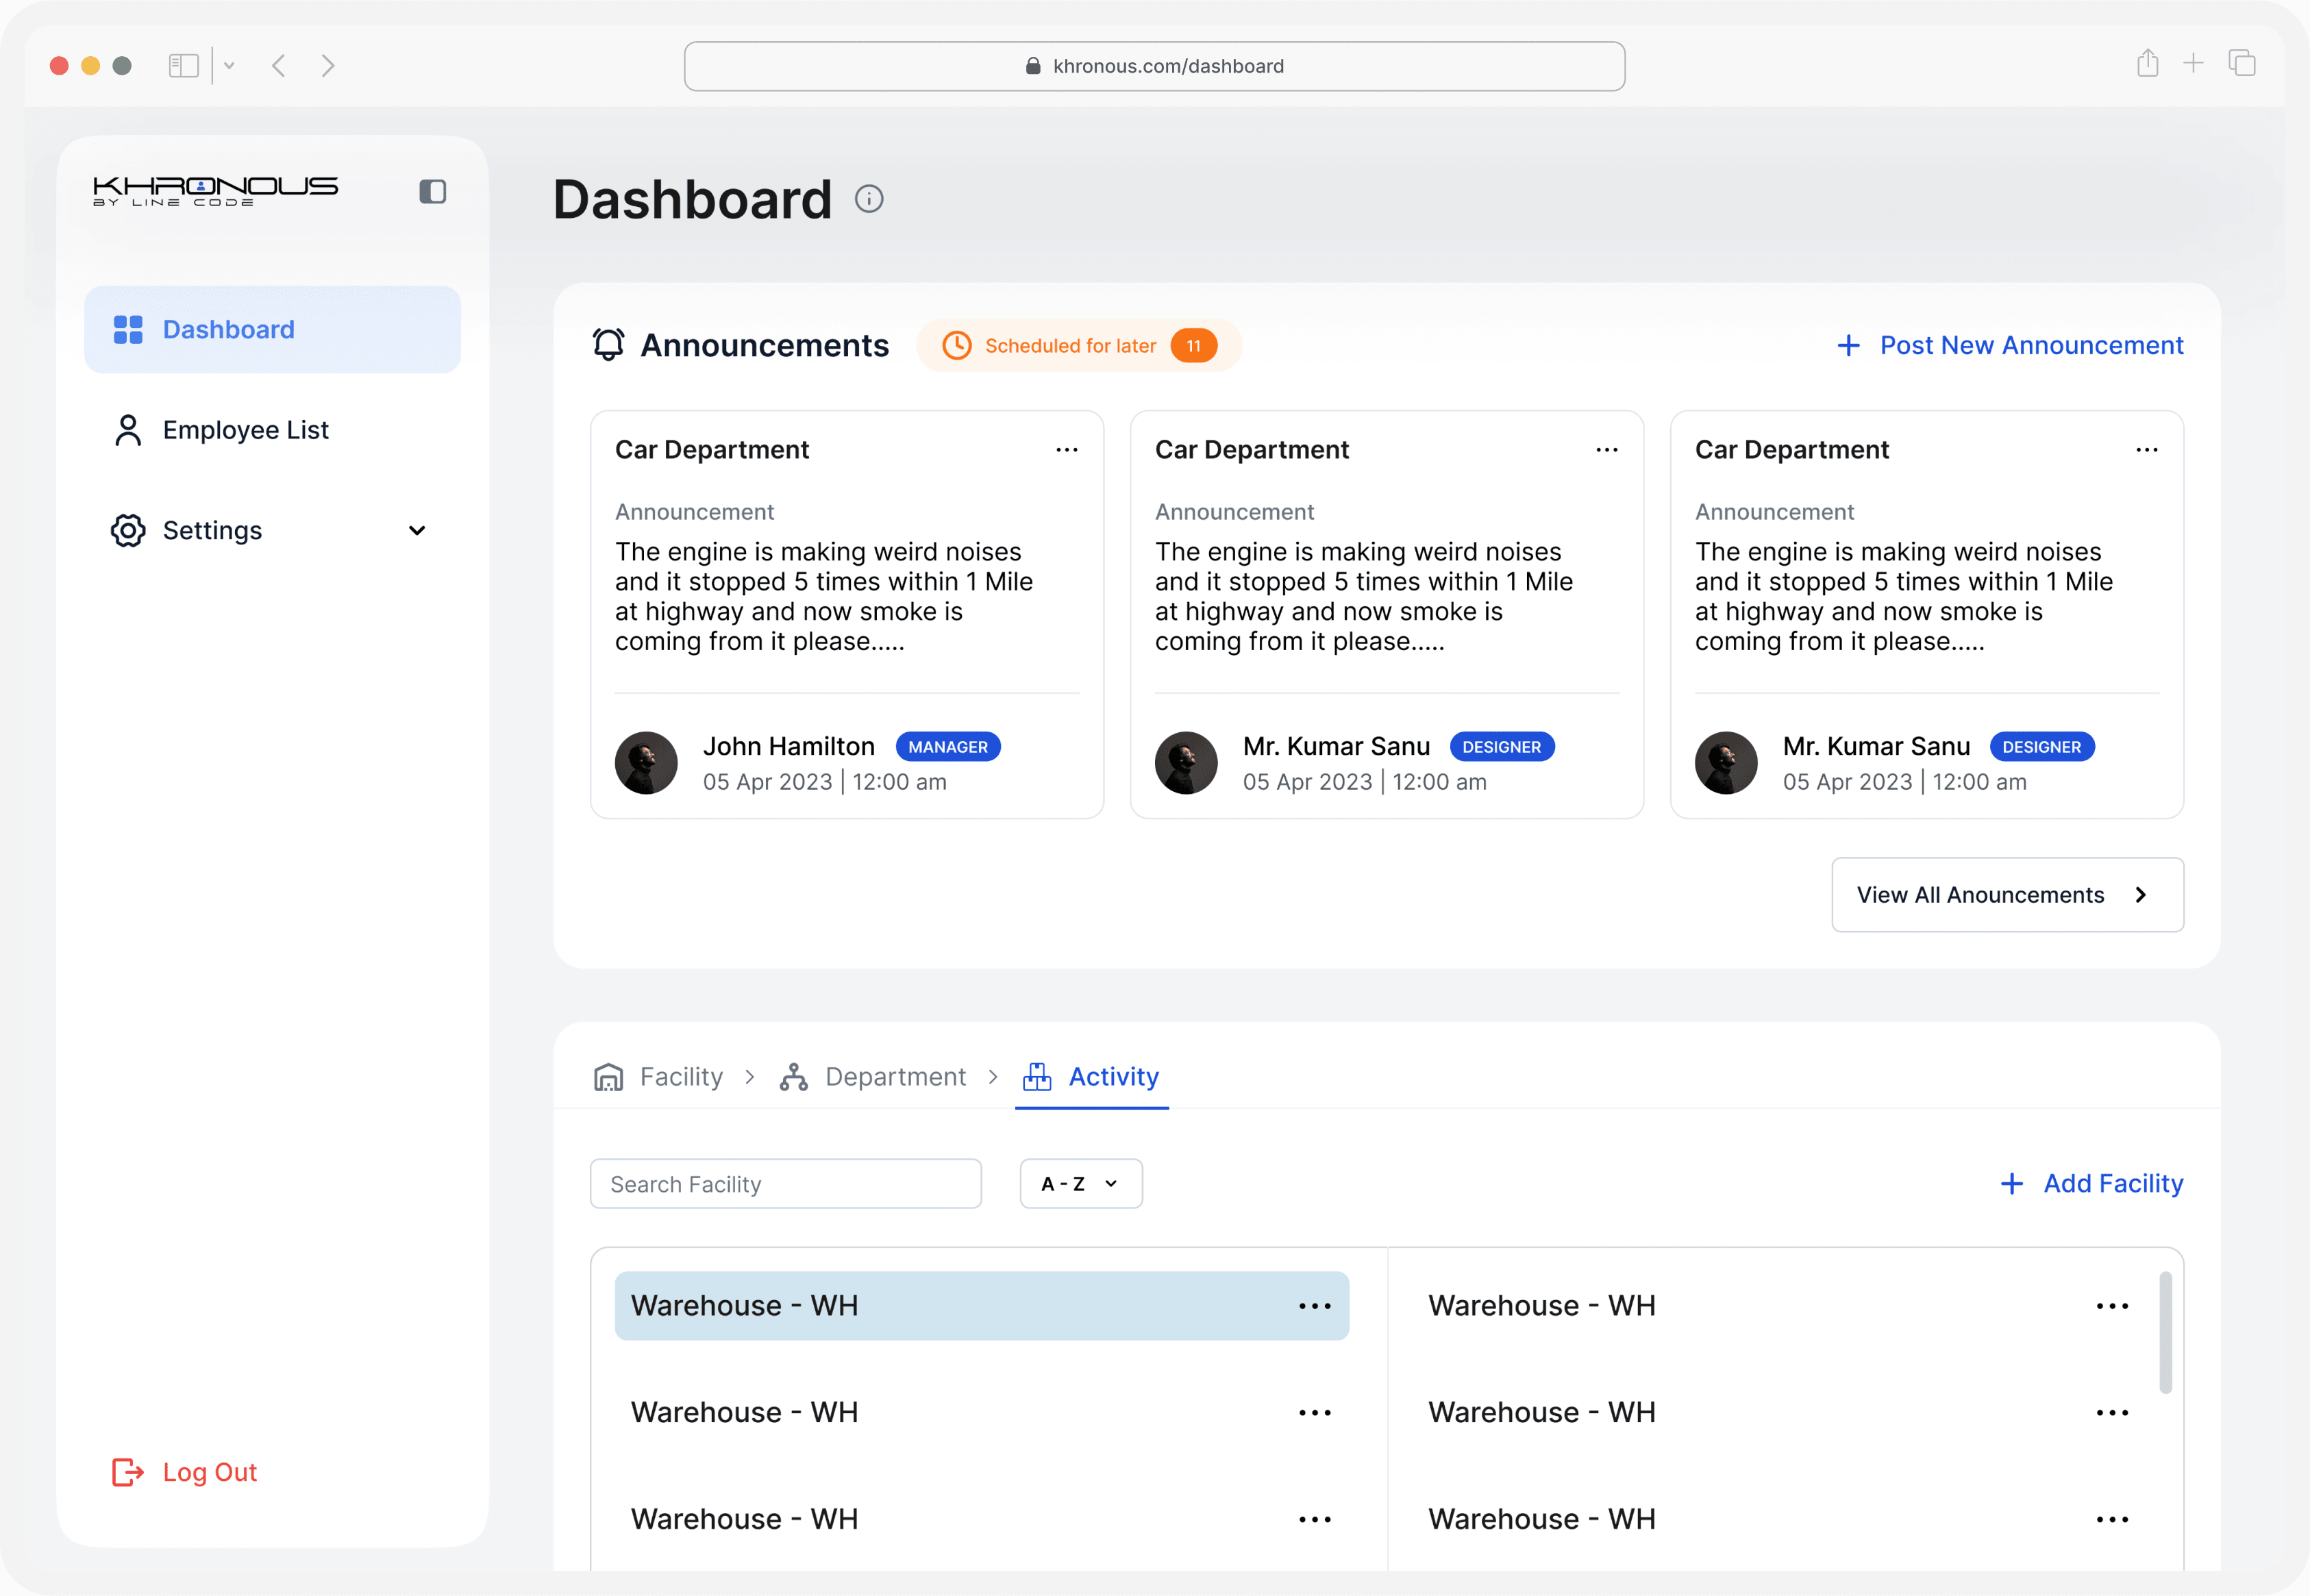Open the Employee List via its person icon

[x=127, y=429]
